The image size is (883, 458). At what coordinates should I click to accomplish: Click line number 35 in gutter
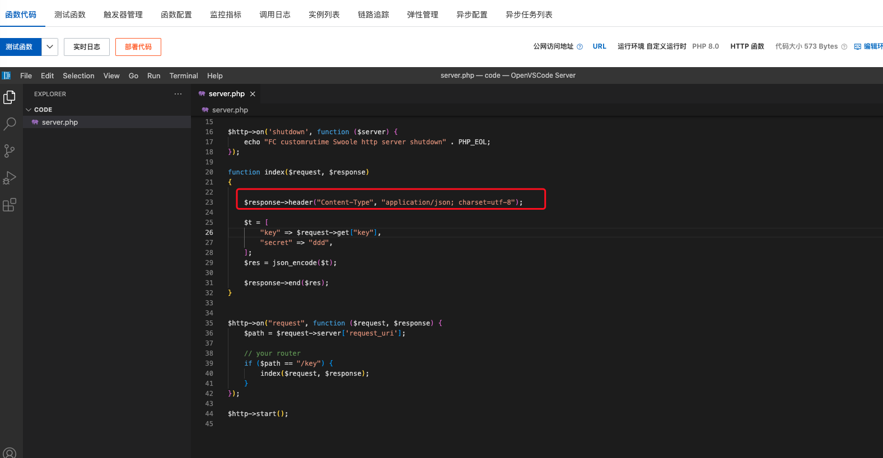(209, 323)
